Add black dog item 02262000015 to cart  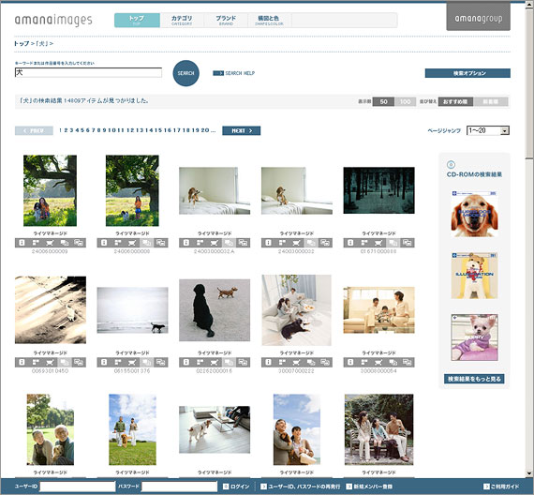click(x=215, y=362)
